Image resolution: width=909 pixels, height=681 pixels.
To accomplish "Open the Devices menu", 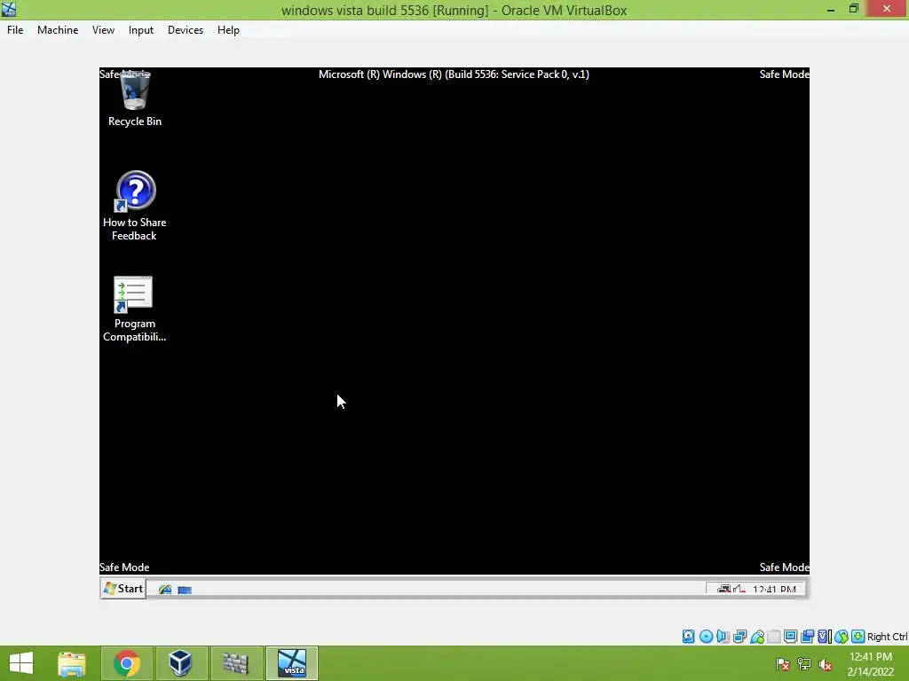I will 186,30.
